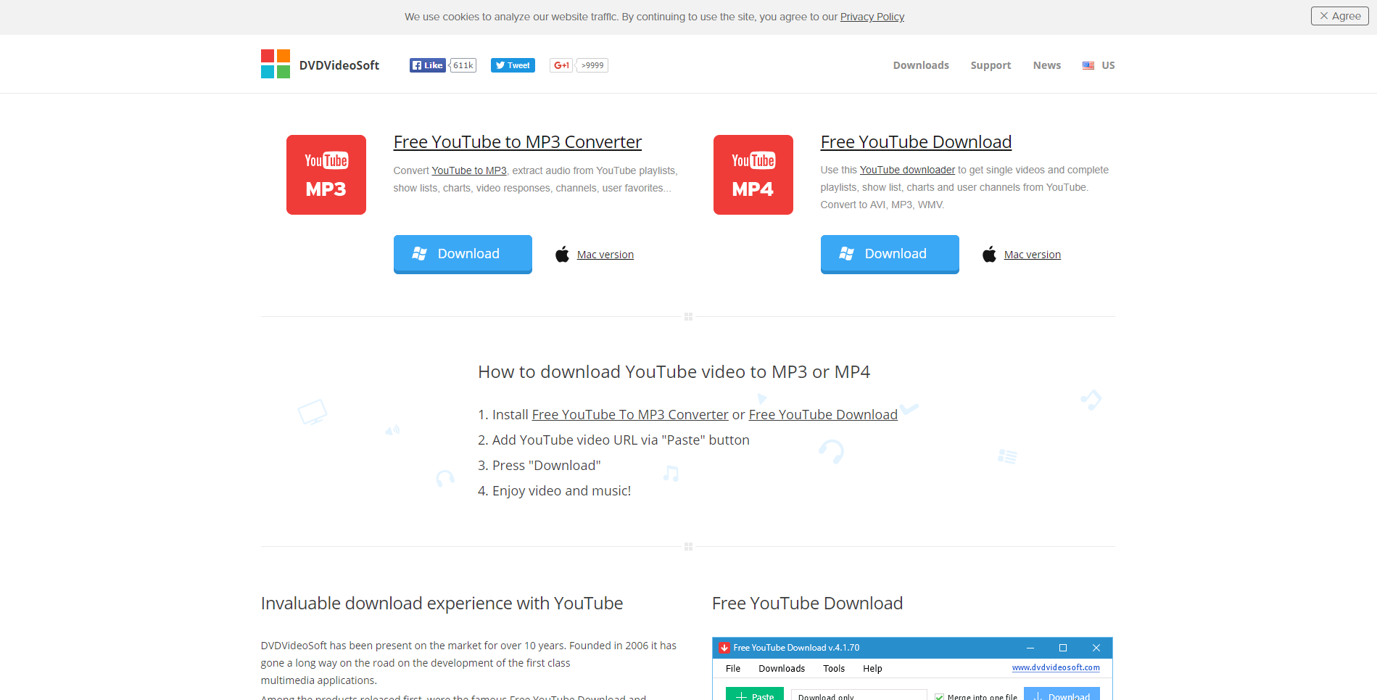Download Free YouTube to MP3 Converter
The height and width of the screenshot is (700, 1377).
click(x=463, y=254)
